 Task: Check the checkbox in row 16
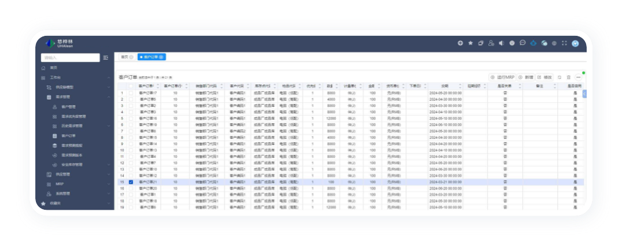point(131,188)
